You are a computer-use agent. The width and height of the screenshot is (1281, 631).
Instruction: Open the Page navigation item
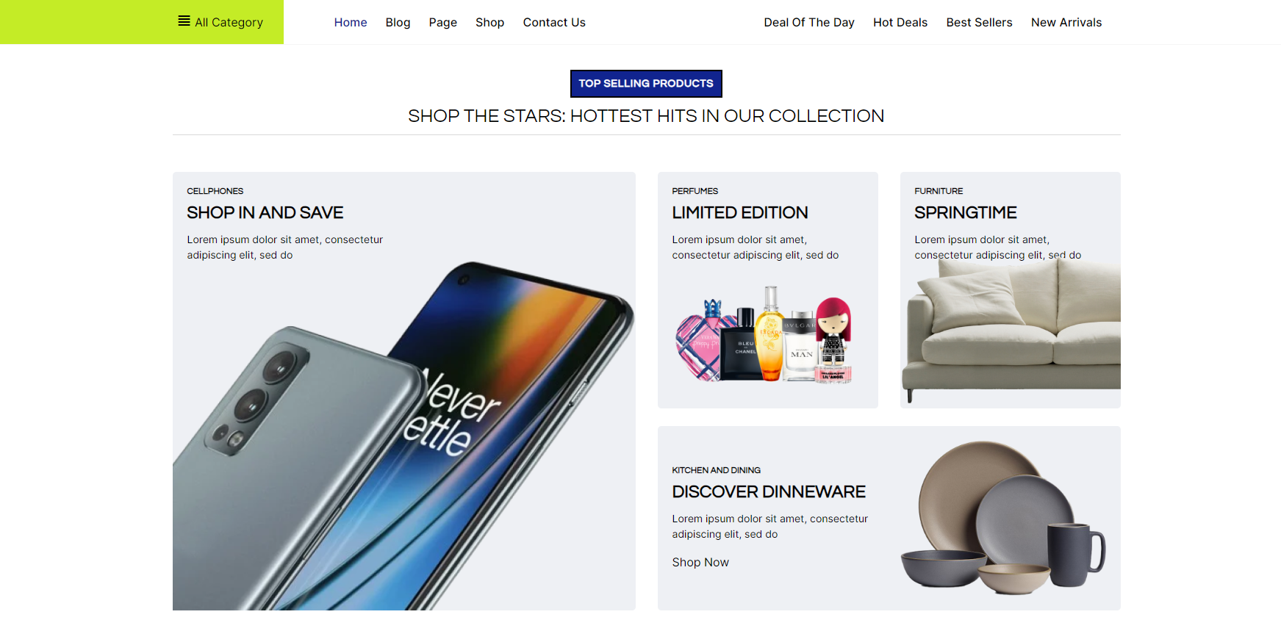pyautogui.click(x=442, y=23)
